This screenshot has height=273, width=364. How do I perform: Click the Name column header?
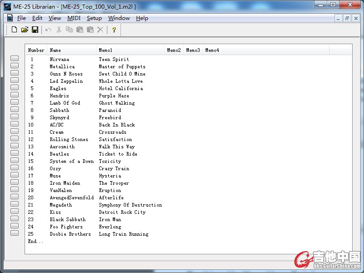pos(71,50)
